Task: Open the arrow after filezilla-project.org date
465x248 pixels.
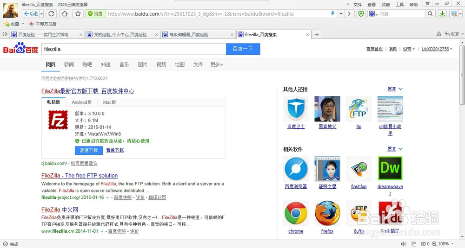Action: point(107,197)
